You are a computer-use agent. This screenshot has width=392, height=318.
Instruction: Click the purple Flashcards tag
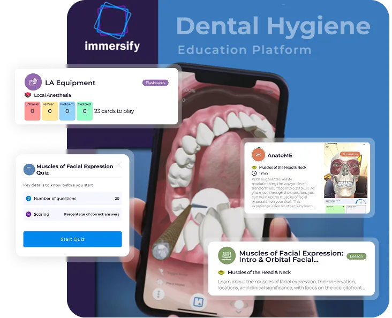155,83
